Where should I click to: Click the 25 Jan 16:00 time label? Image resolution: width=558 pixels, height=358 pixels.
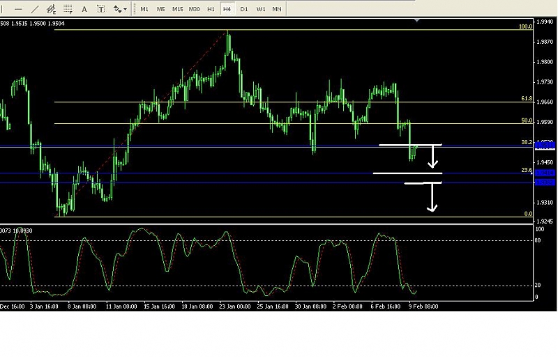pyautogui.click(x=273, y=306)
